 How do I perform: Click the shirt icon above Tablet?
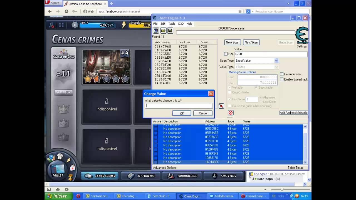click(x=60, y=156)
